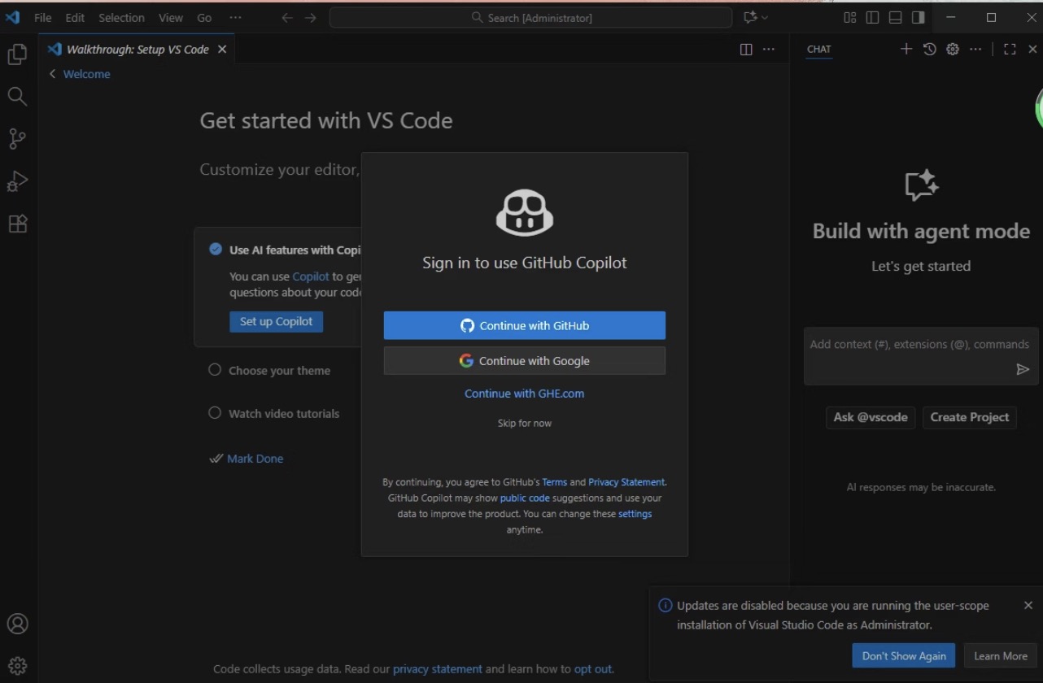Open the Extensions view
The height and width of the screenshot is (683, 1043).
17,224
